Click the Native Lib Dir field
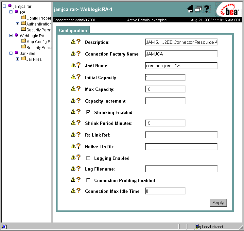Image resolution: width=244 pixels, height=231 pixels. (181, 147)
